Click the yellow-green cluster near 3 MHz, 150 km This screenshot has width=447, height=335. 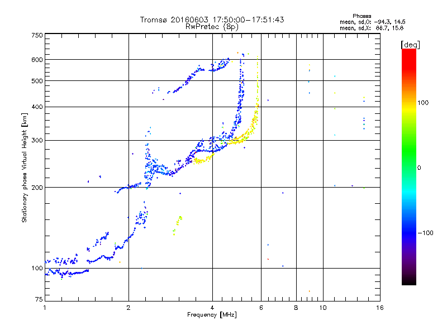[x=177, y=225]
